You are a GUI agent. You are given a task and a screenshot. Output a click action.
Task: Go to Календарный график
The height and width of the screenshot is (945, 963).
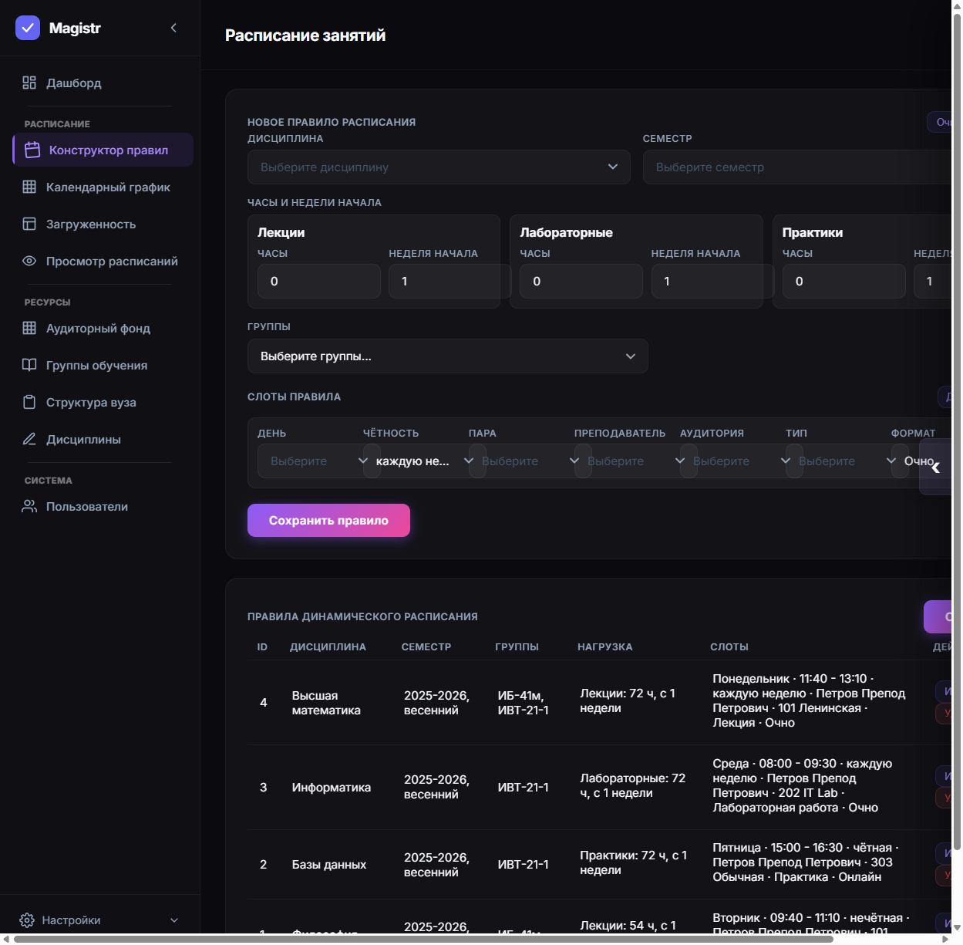103,187
